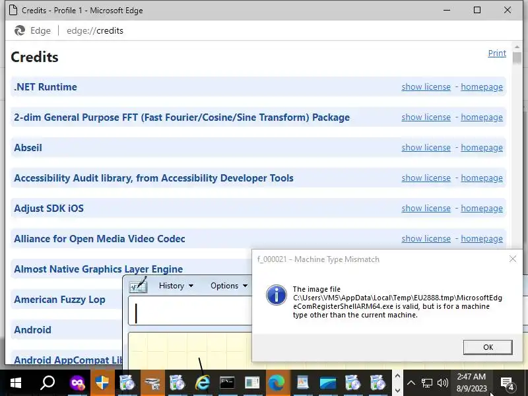Image resolution: width=528 pixels, height=396 pixels.
Task: Open the notification center with 4 alerts
Action: click(x=507, y=383)
